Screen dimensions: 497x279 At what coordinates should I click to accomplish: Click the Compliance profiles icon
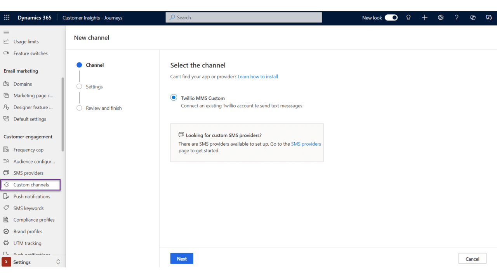pyautogui.click(x=6, y=220)
